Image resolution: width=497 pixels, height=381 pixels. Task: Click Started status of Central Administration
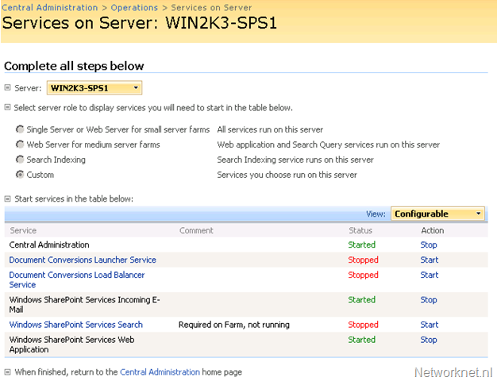click(x=362, y=244)
